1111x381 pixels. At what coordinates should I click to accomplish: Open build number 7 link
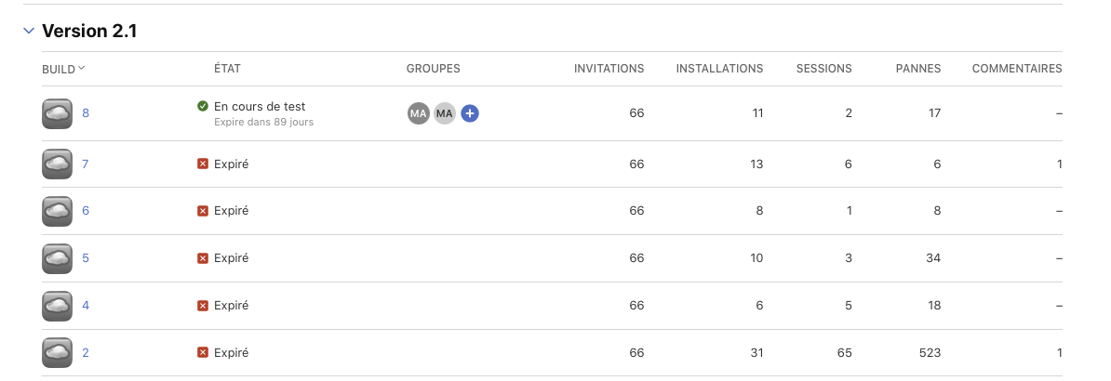(86, 164)
